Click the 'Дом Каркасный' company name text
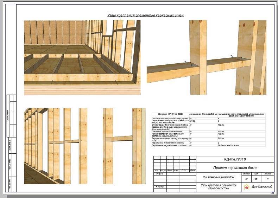 pos(262,187)
